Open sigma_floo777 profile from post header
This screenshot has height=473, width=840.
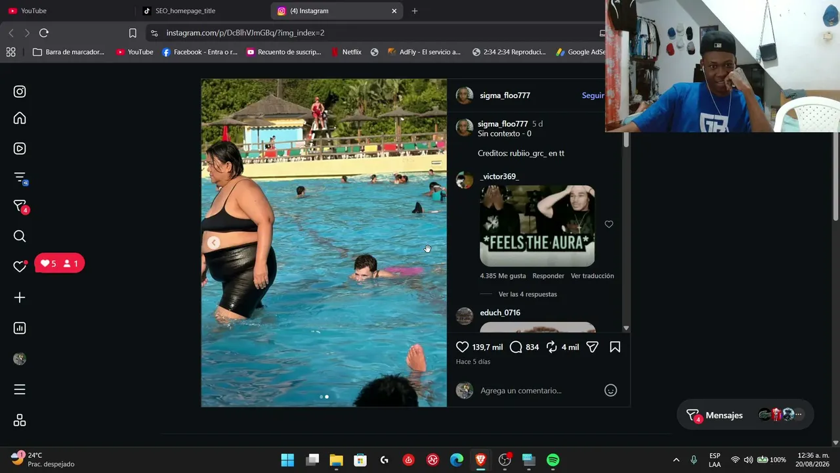[505, 95]
